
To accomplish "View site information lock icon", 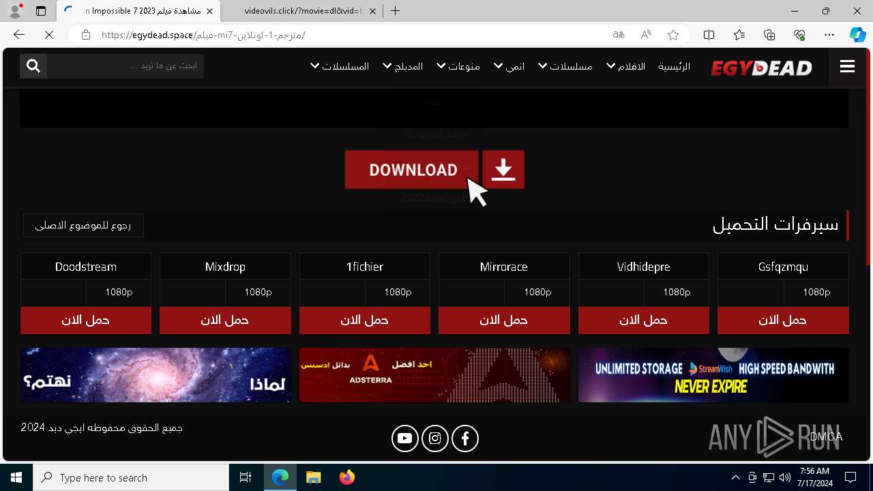I will click(86, 35).
